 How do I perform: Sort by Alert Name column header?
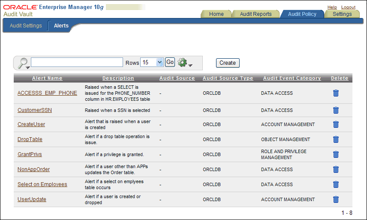pos(47,78)
